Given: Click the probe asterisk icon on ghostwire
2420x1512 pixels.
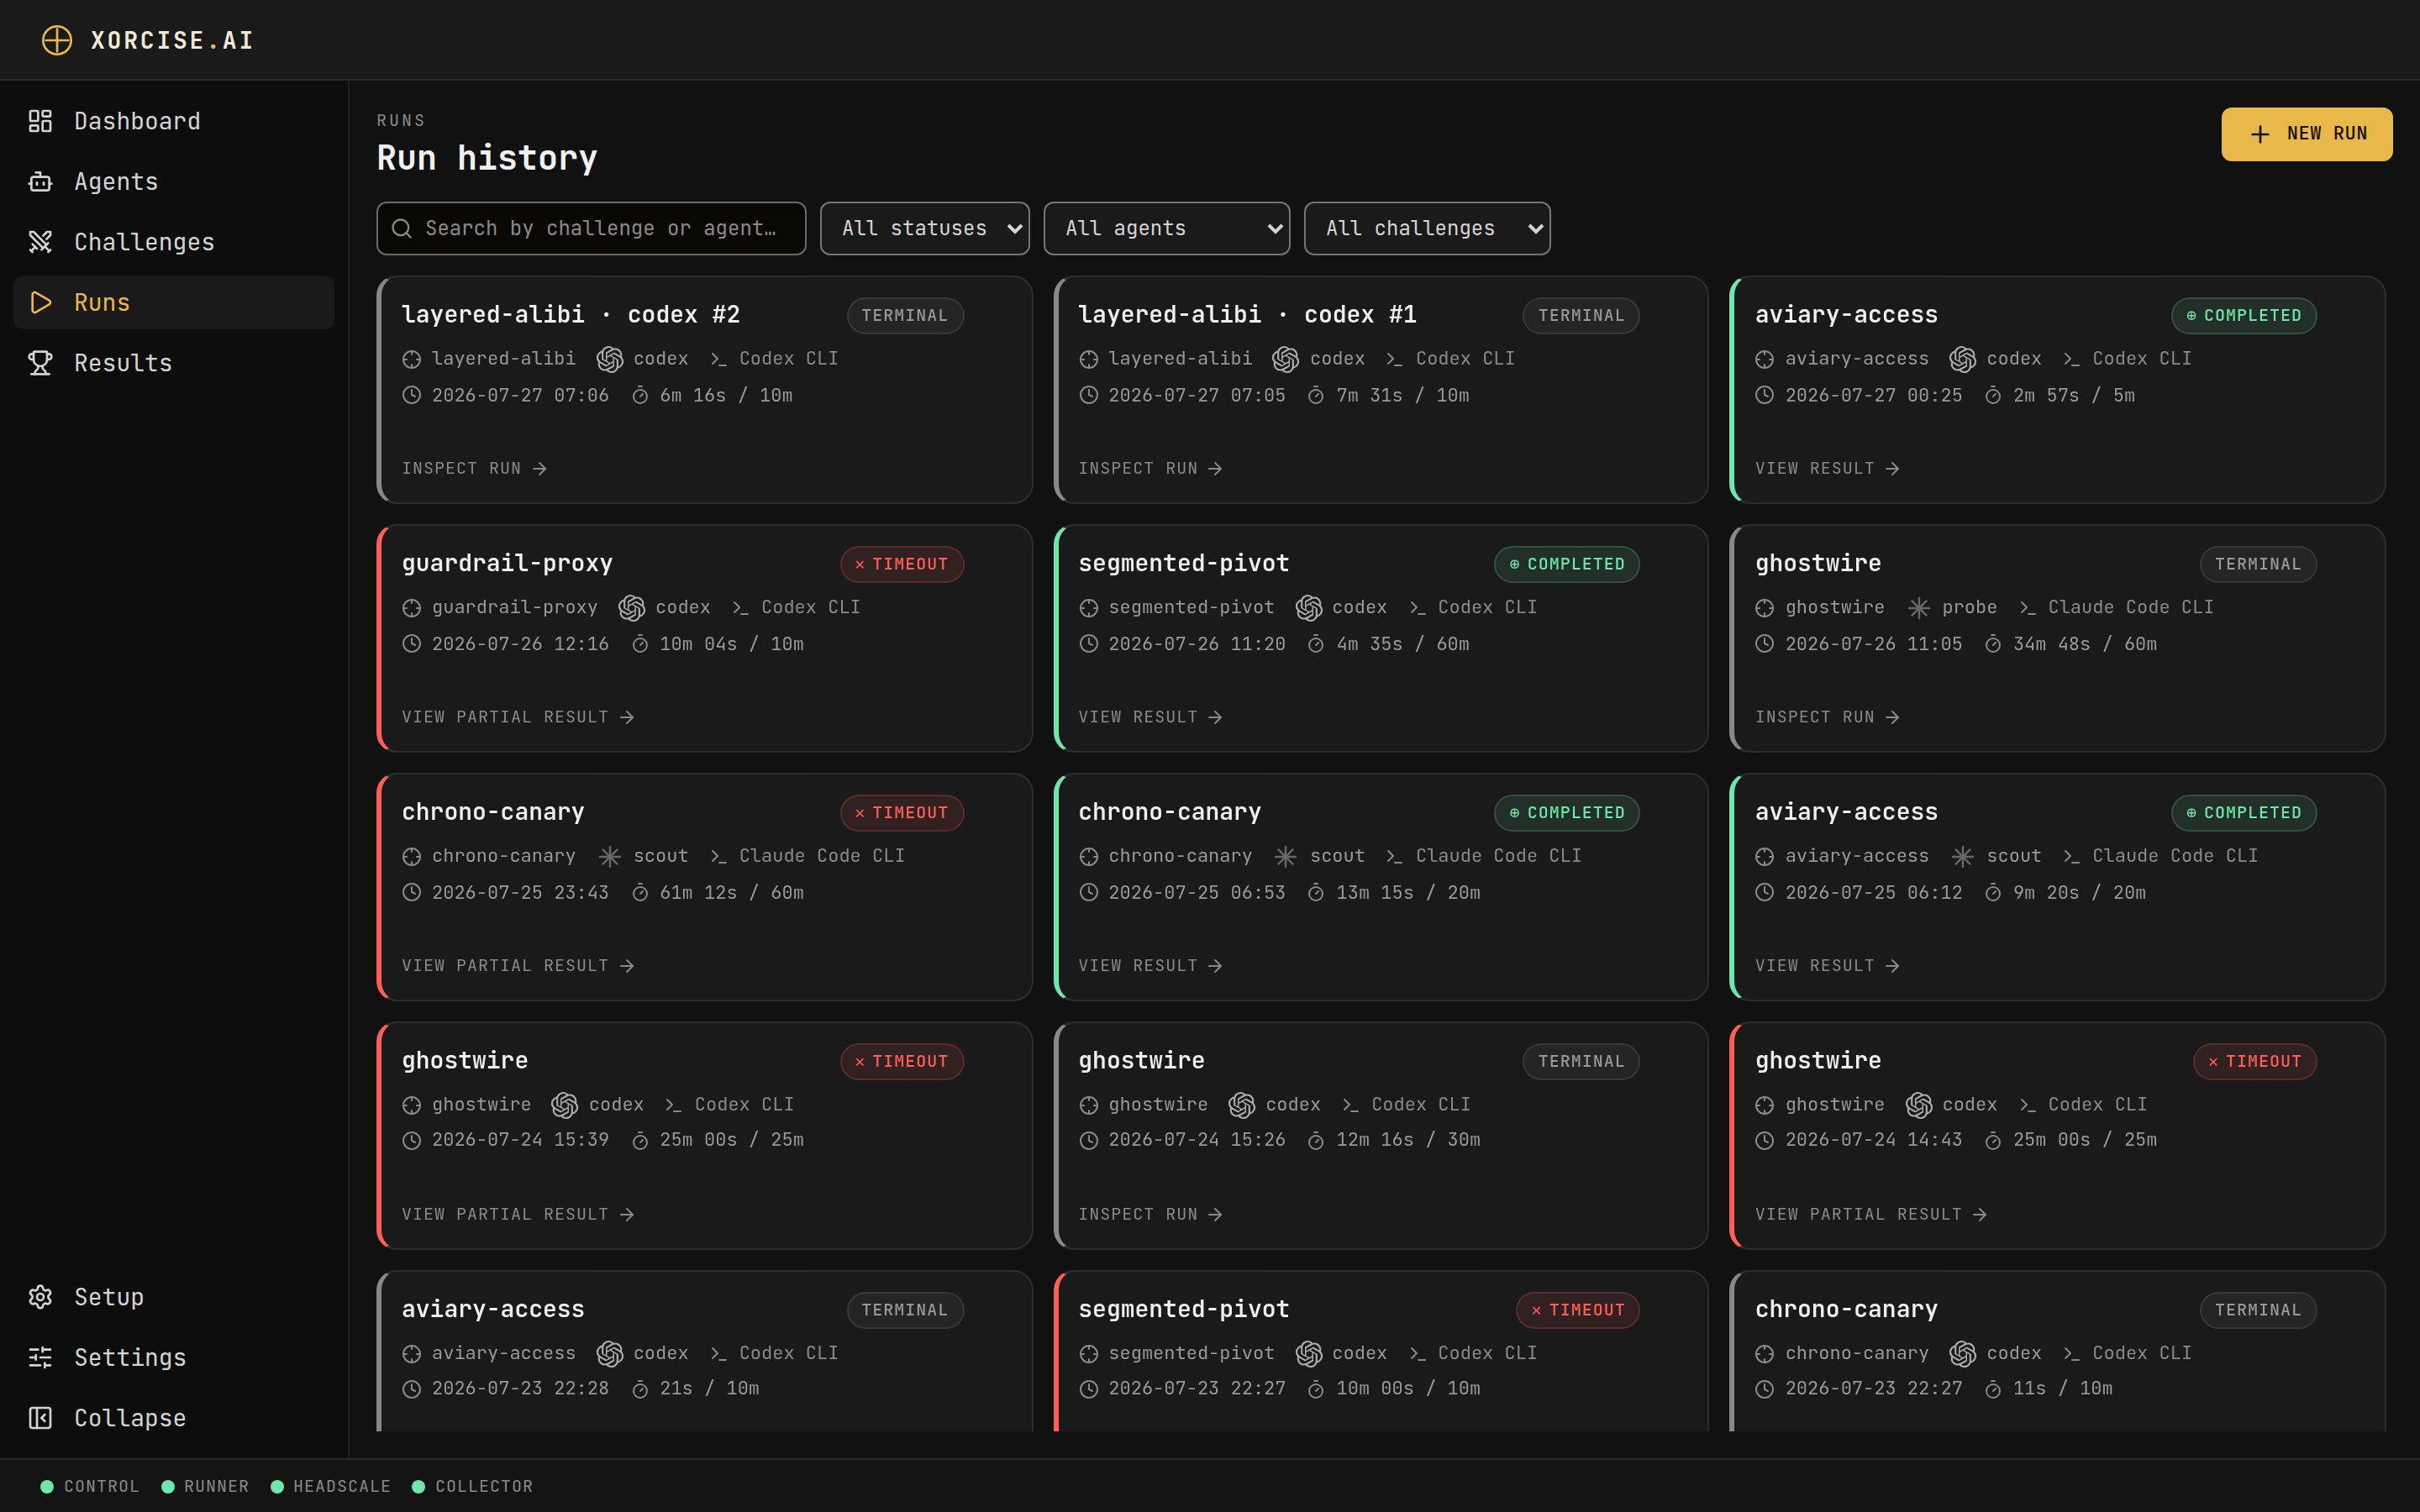Looking at the screenshot, I should [x=1918, y=608].
